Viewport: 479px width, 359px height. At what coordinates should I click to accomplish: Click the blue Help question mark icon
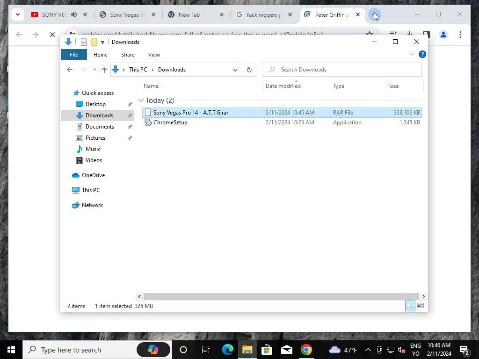coord(422,54)
